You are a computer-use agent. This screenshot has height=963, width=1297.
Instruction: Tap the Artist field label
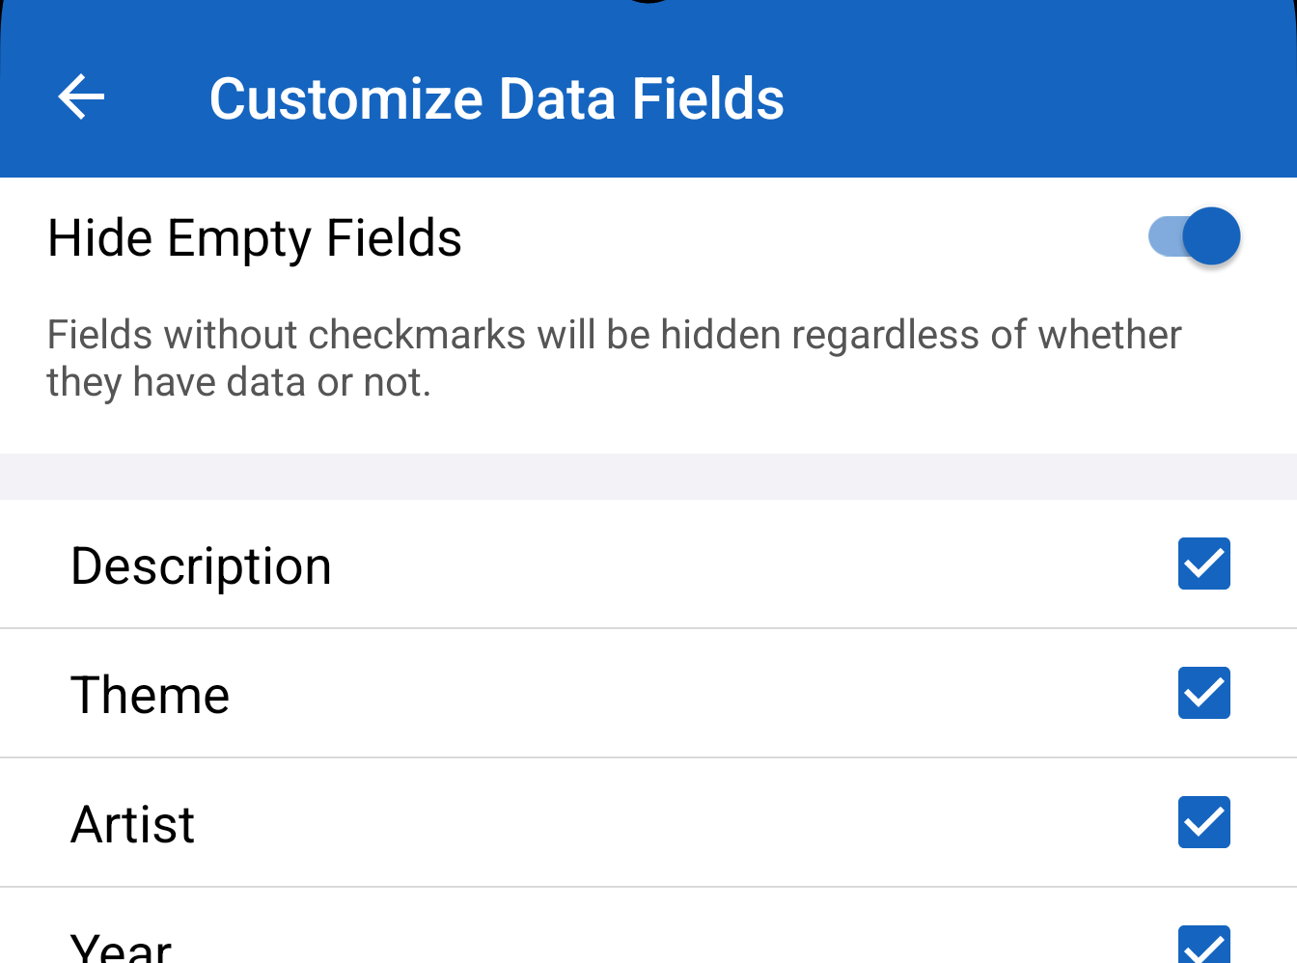coord(133,824)
